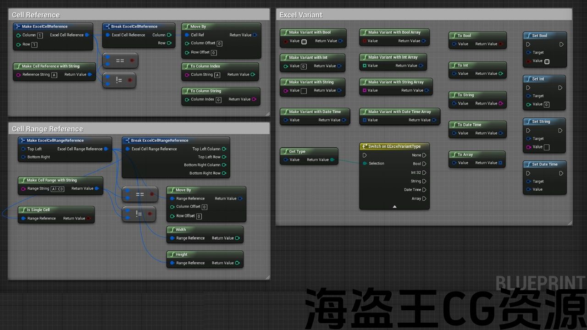587x330 pixels.
Task: Toggle the Value checkbox on Set Bool node
Action: (547, 61)
